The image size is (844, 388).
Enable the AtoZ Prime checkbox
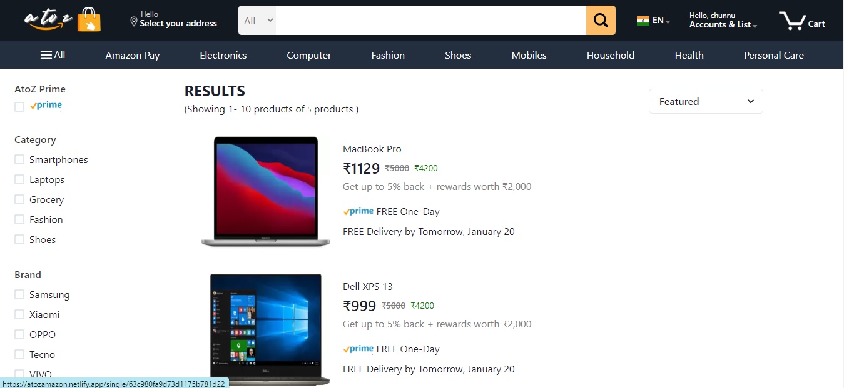[x=19, y=107]
